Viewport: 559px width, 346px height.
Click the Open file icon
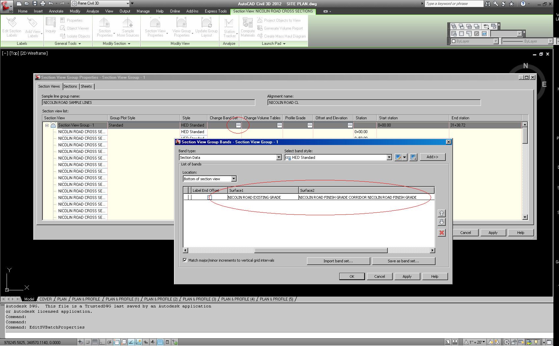[27, 3]
